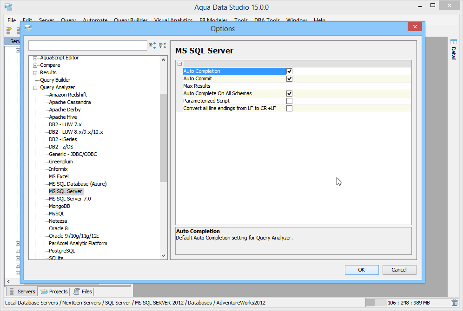Select Netezza in the tree
The image size is (463, 311).
point(58,221)
